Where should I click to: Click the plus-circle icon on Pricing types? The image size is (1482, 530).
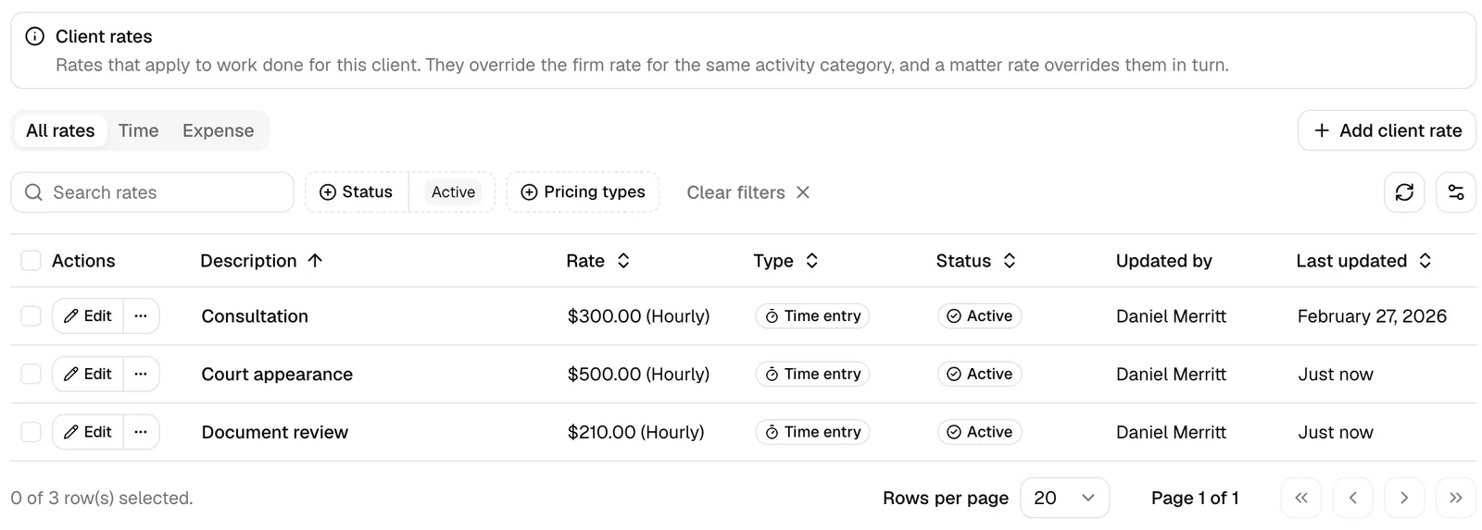point(530,192)
